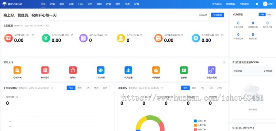
Task: Click the help icon beside 支付金额 label
Action: (17, 97)
